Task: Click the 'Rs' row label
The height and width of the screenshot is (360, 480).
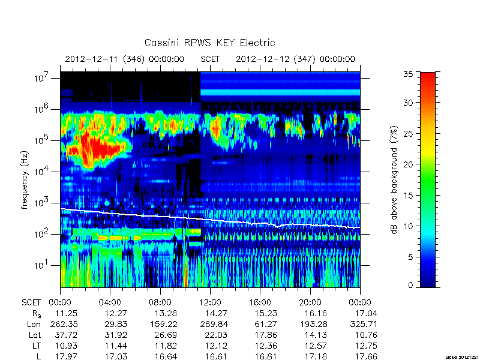Action: [x=37, y=314]
